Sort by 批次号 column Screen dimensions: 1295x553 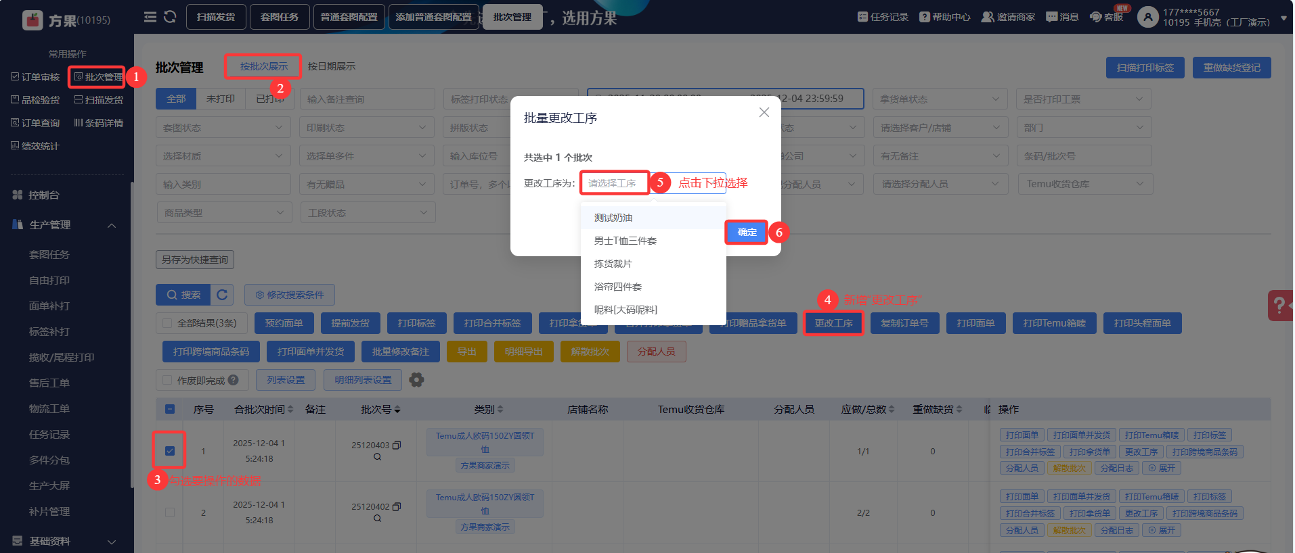397,409
